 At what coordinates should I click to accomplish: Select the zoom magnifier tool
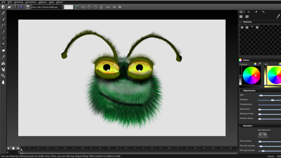(3, 76)
